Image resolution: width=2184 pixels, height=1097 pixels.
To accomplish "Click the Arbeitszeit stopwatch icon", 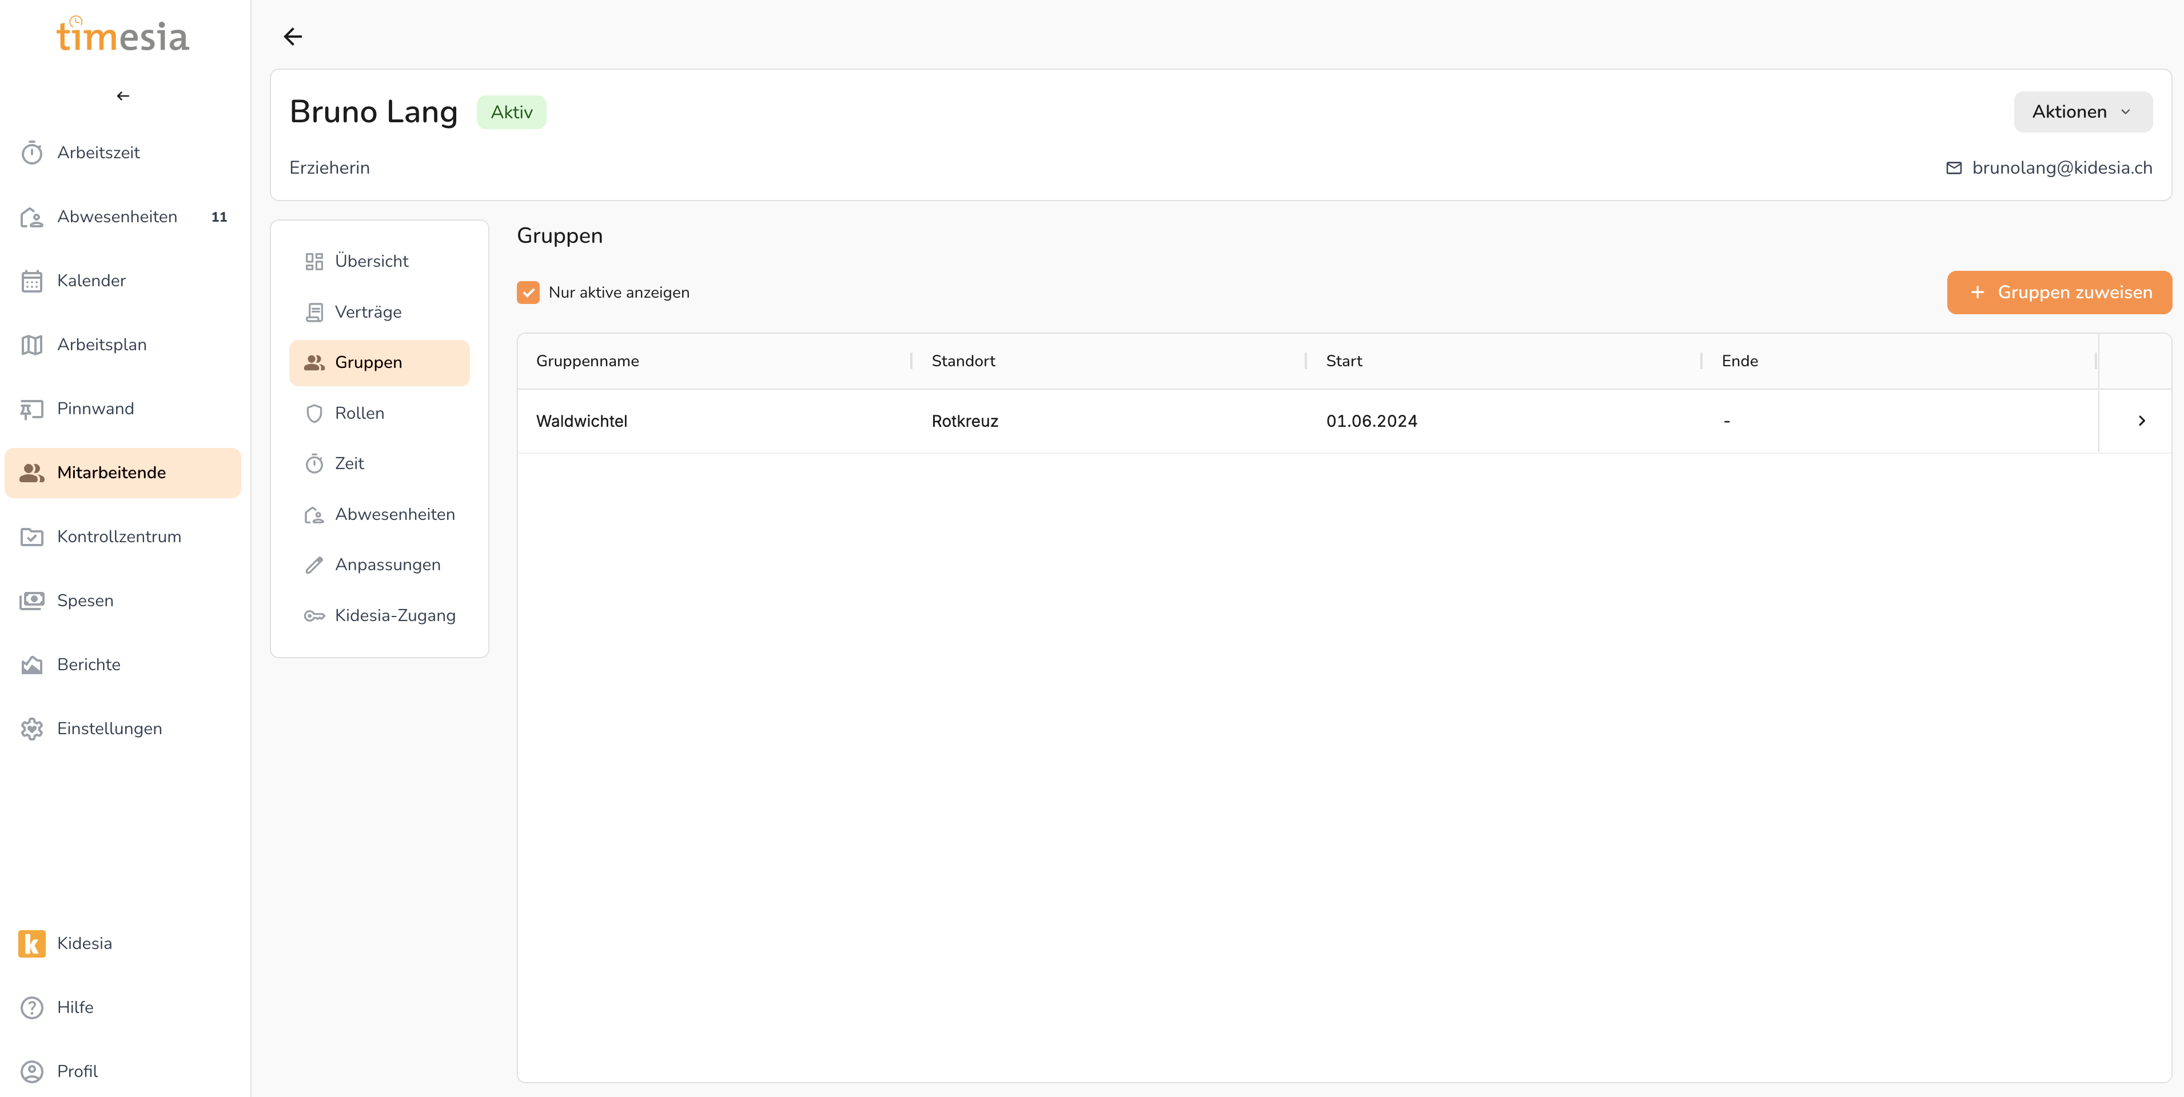I will (31, 153).
